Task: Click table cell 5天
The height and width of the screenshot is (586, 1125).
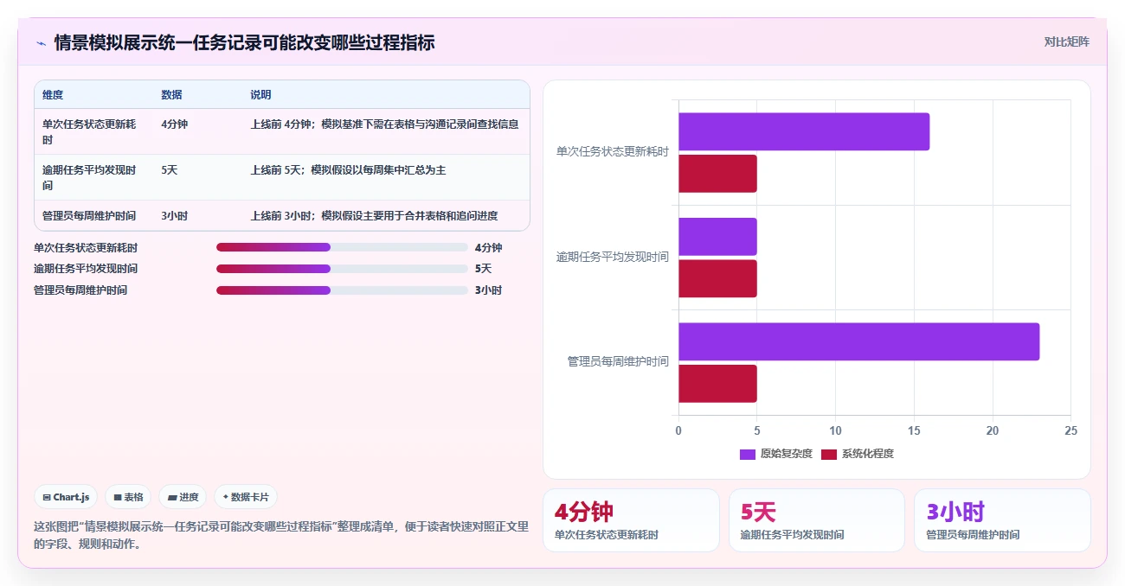Action: click(169, 170)
